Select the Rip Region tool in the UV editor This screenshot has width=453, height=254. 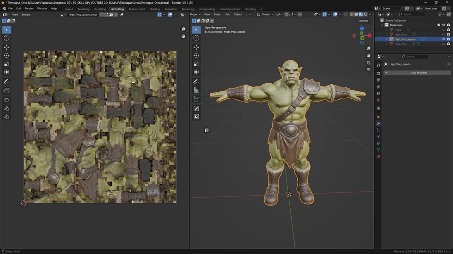pos(6,91)
